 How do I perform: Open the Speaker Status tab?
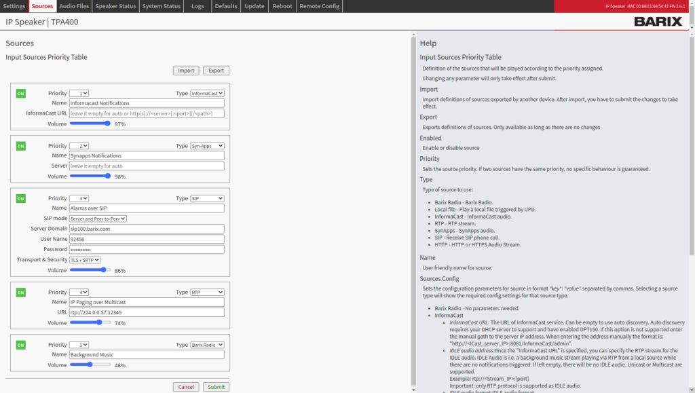point(115,6)
